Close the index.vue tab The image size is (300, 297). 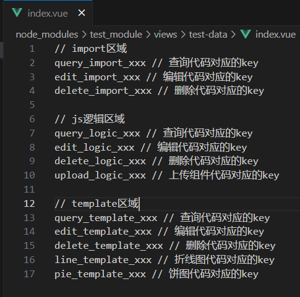(82, 13)
